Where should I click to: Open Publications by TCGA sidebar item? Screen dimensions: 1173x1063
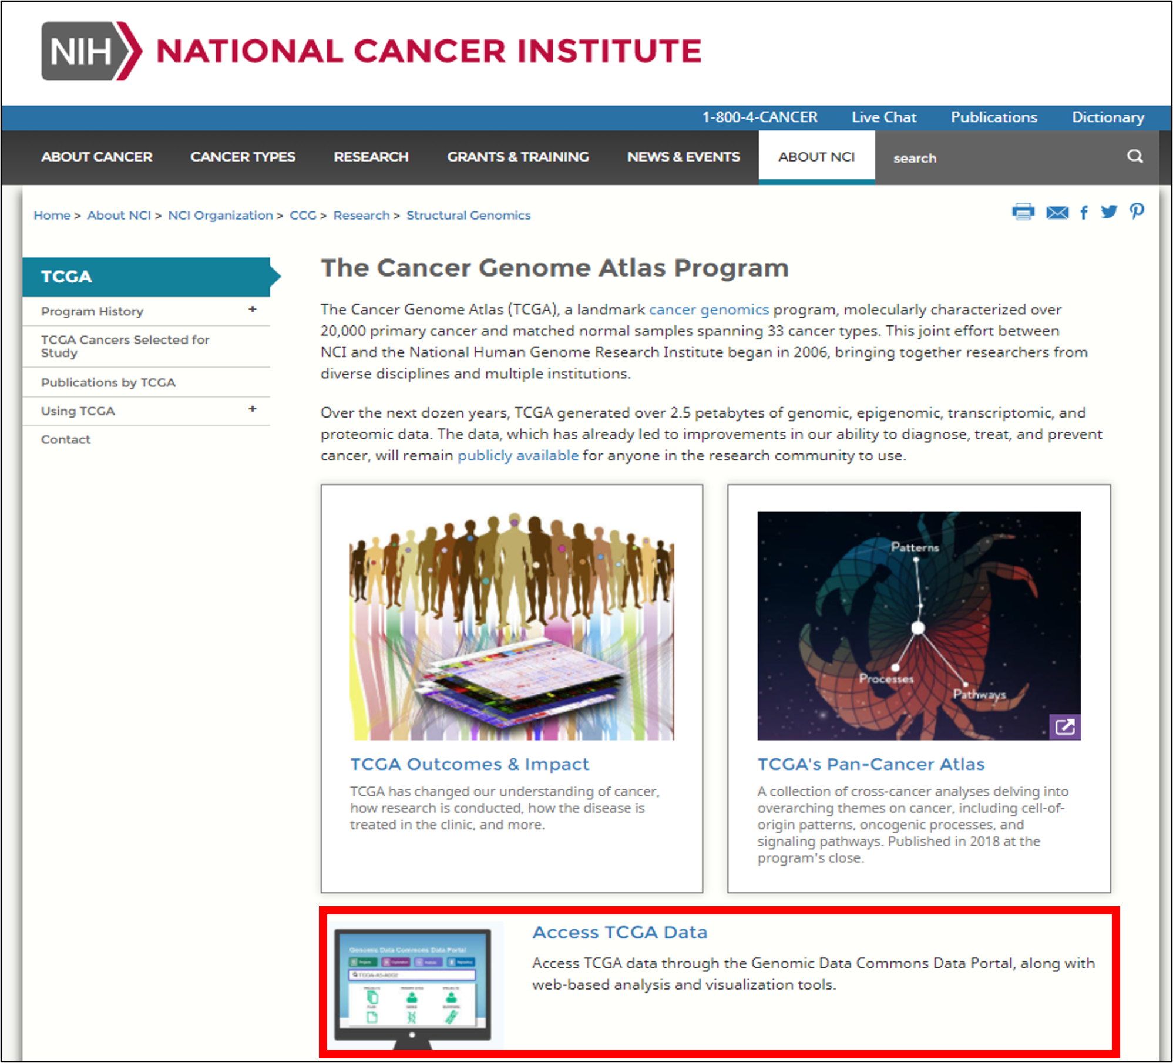tap(108, 382)
